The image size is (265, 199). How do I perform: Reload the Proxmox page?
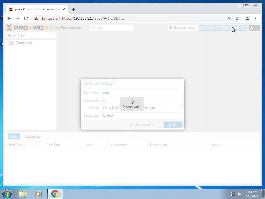26,18
